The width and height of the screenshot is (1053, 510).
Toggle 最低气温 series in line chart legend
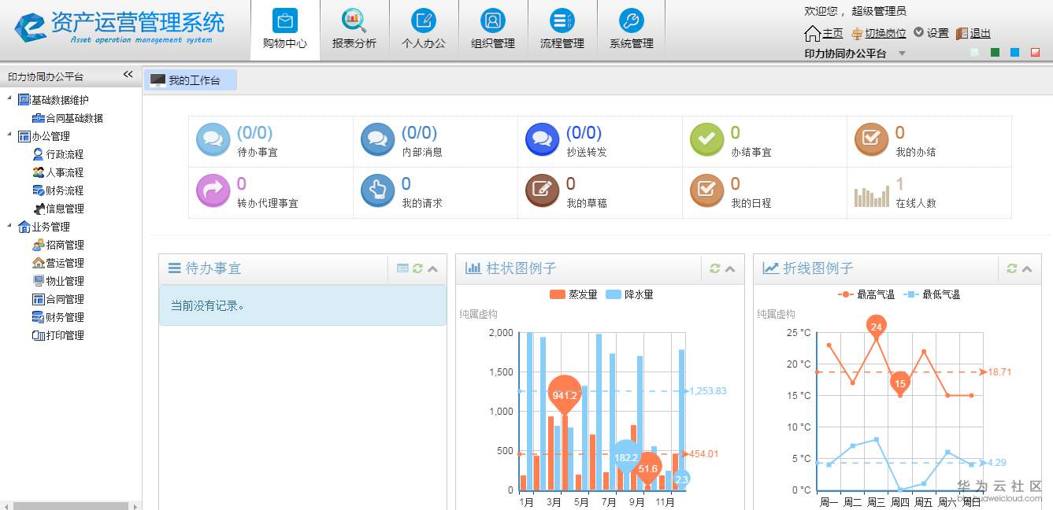pos(932,294)
